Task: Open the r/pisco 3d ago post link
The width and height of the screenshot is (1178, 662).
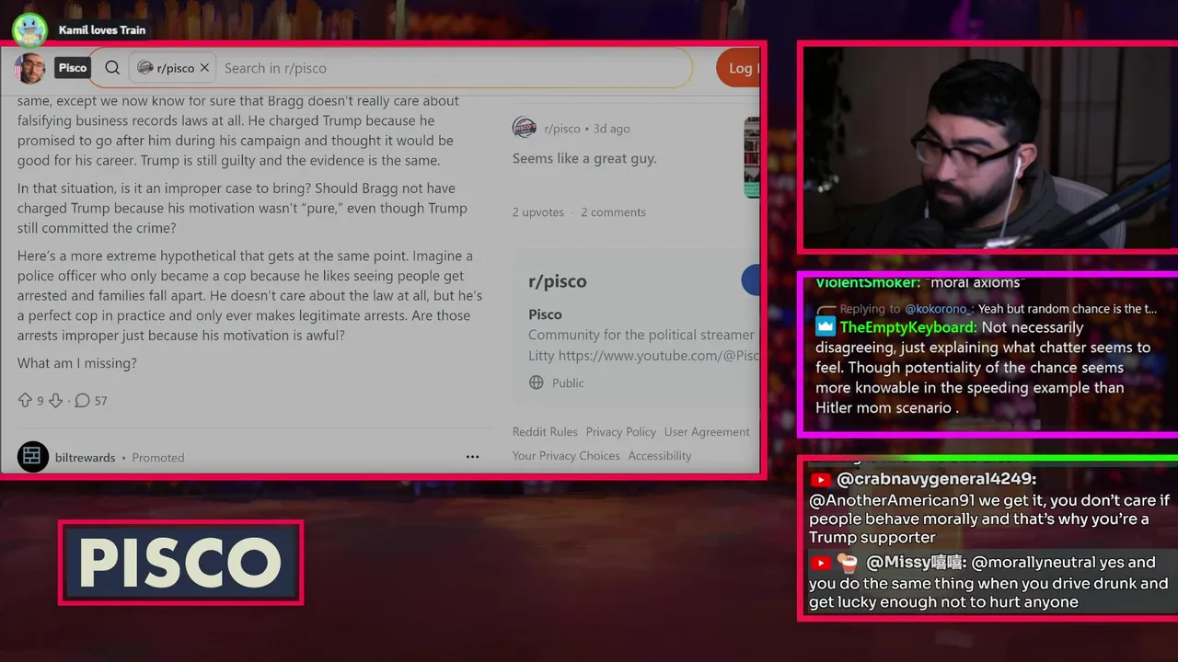Action: pos(587,129)
